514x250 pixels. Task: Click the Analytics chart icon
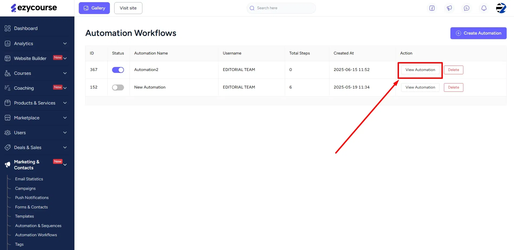pos(8,43)
